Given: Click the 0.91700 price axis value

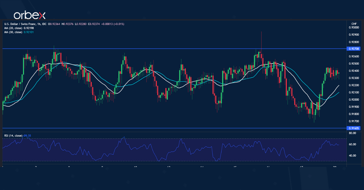Looking at the screenshot, I should (354, 121).
